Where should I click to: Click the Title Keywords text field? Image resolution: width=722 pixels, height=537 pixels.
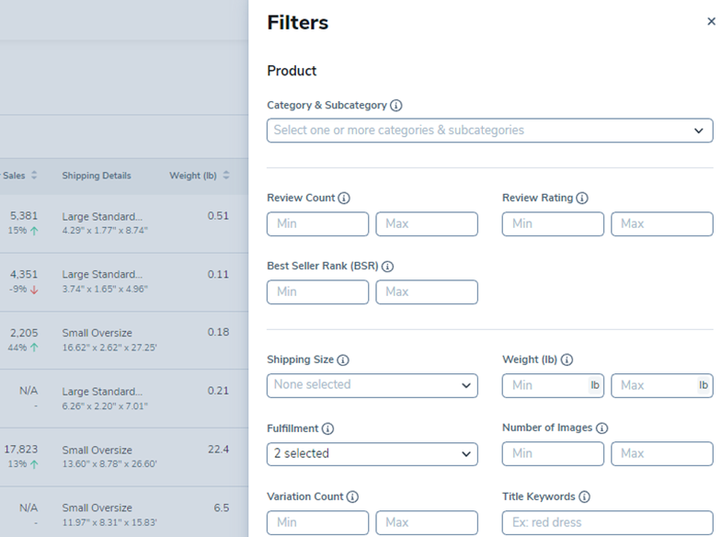[x=607, y=522]
